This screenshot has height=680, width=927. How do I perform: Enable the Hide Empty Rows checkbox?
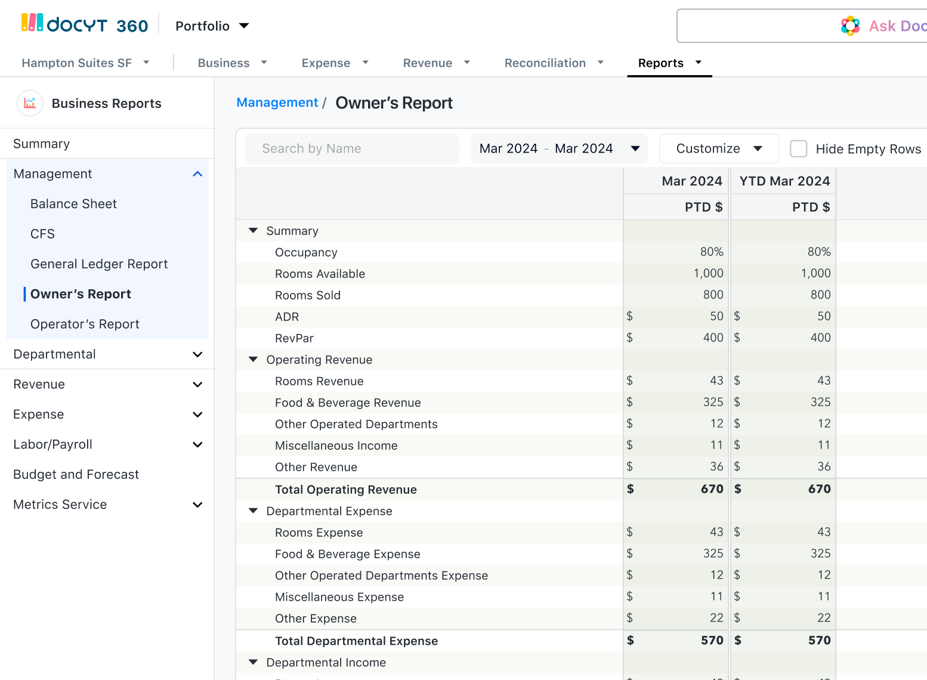[x=799, y=149]
